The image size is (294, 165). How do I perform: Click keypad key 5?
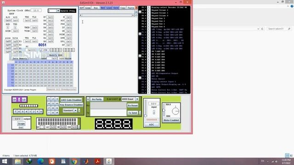[53, 104]
